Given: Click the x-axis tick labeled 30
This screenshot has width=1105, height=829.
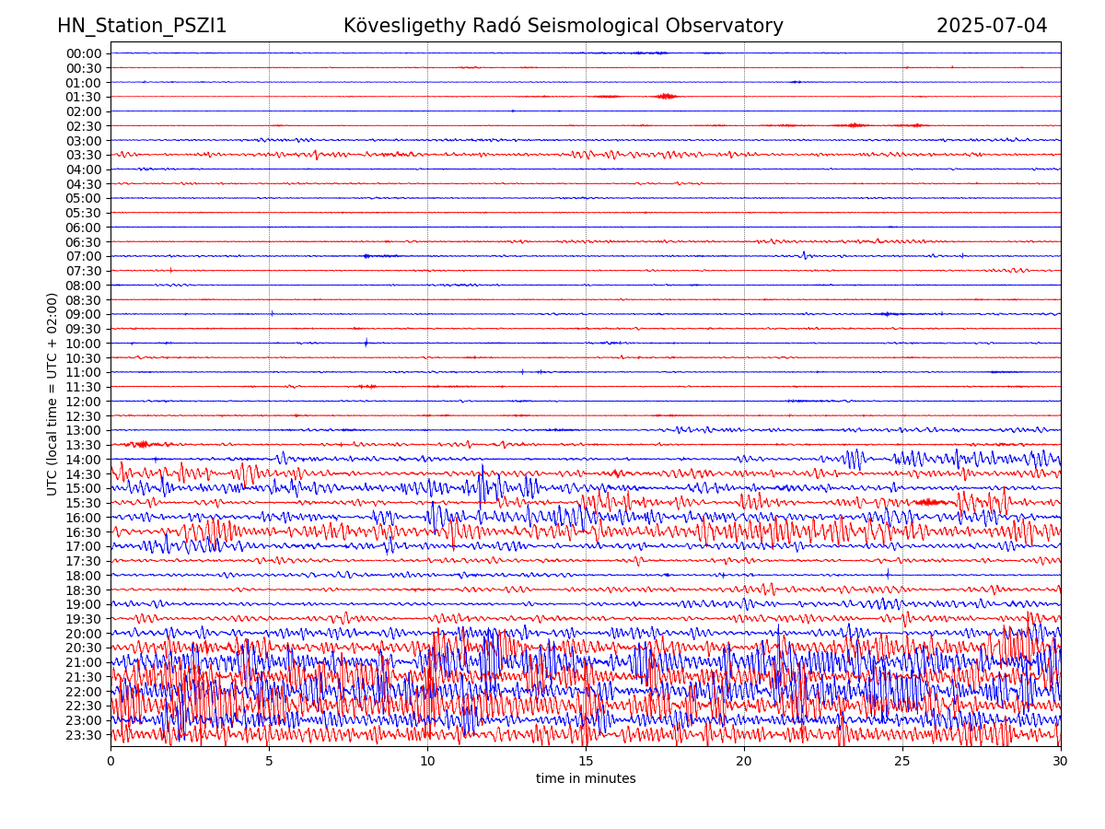Looking at the screenshot, I should pyautogui.click(x=1061, y=762).
